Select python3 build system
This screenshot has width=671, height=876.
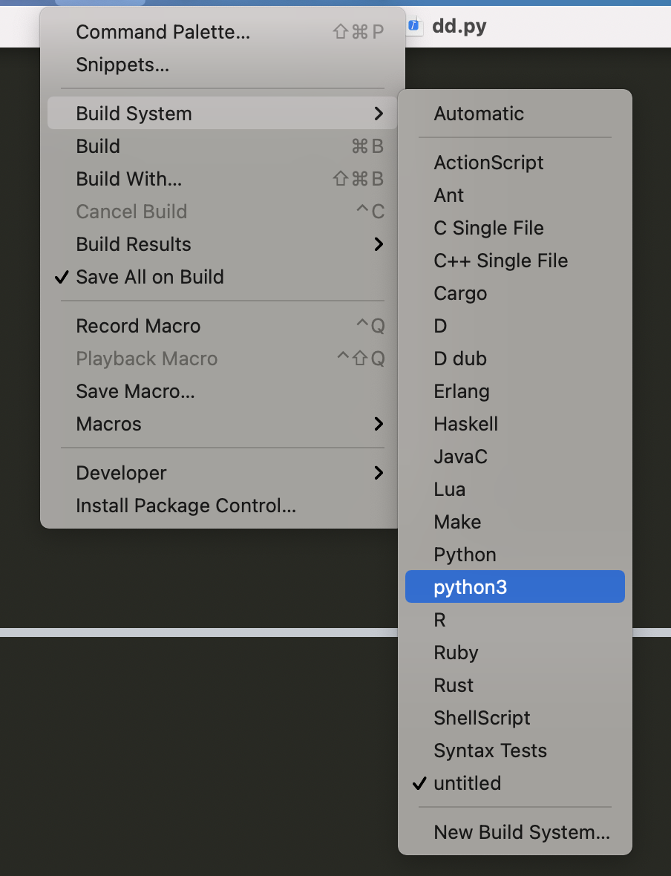514,586
